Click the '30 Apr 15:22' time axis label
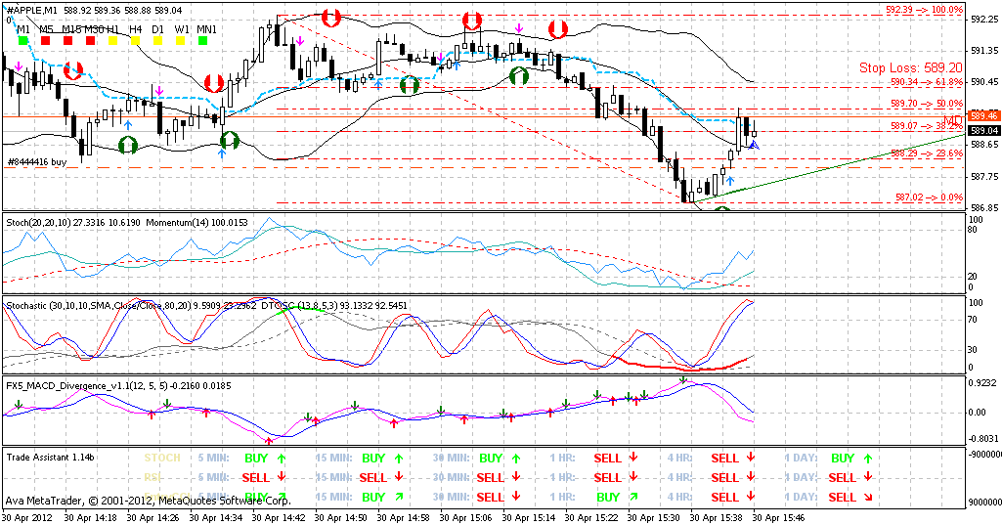This screenshot has height=525, width=1002. coord(590,516)
